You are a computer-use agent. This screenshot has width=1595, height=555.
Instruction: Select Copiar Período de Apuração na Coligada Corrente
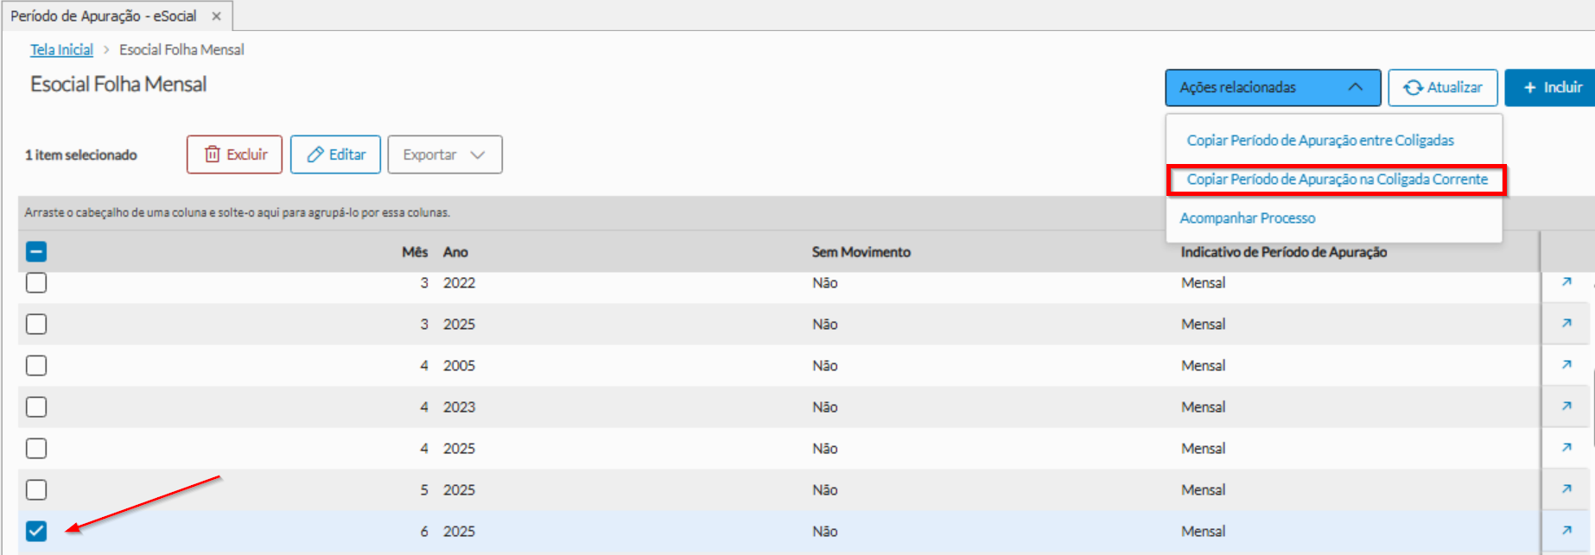[1337, 180]
